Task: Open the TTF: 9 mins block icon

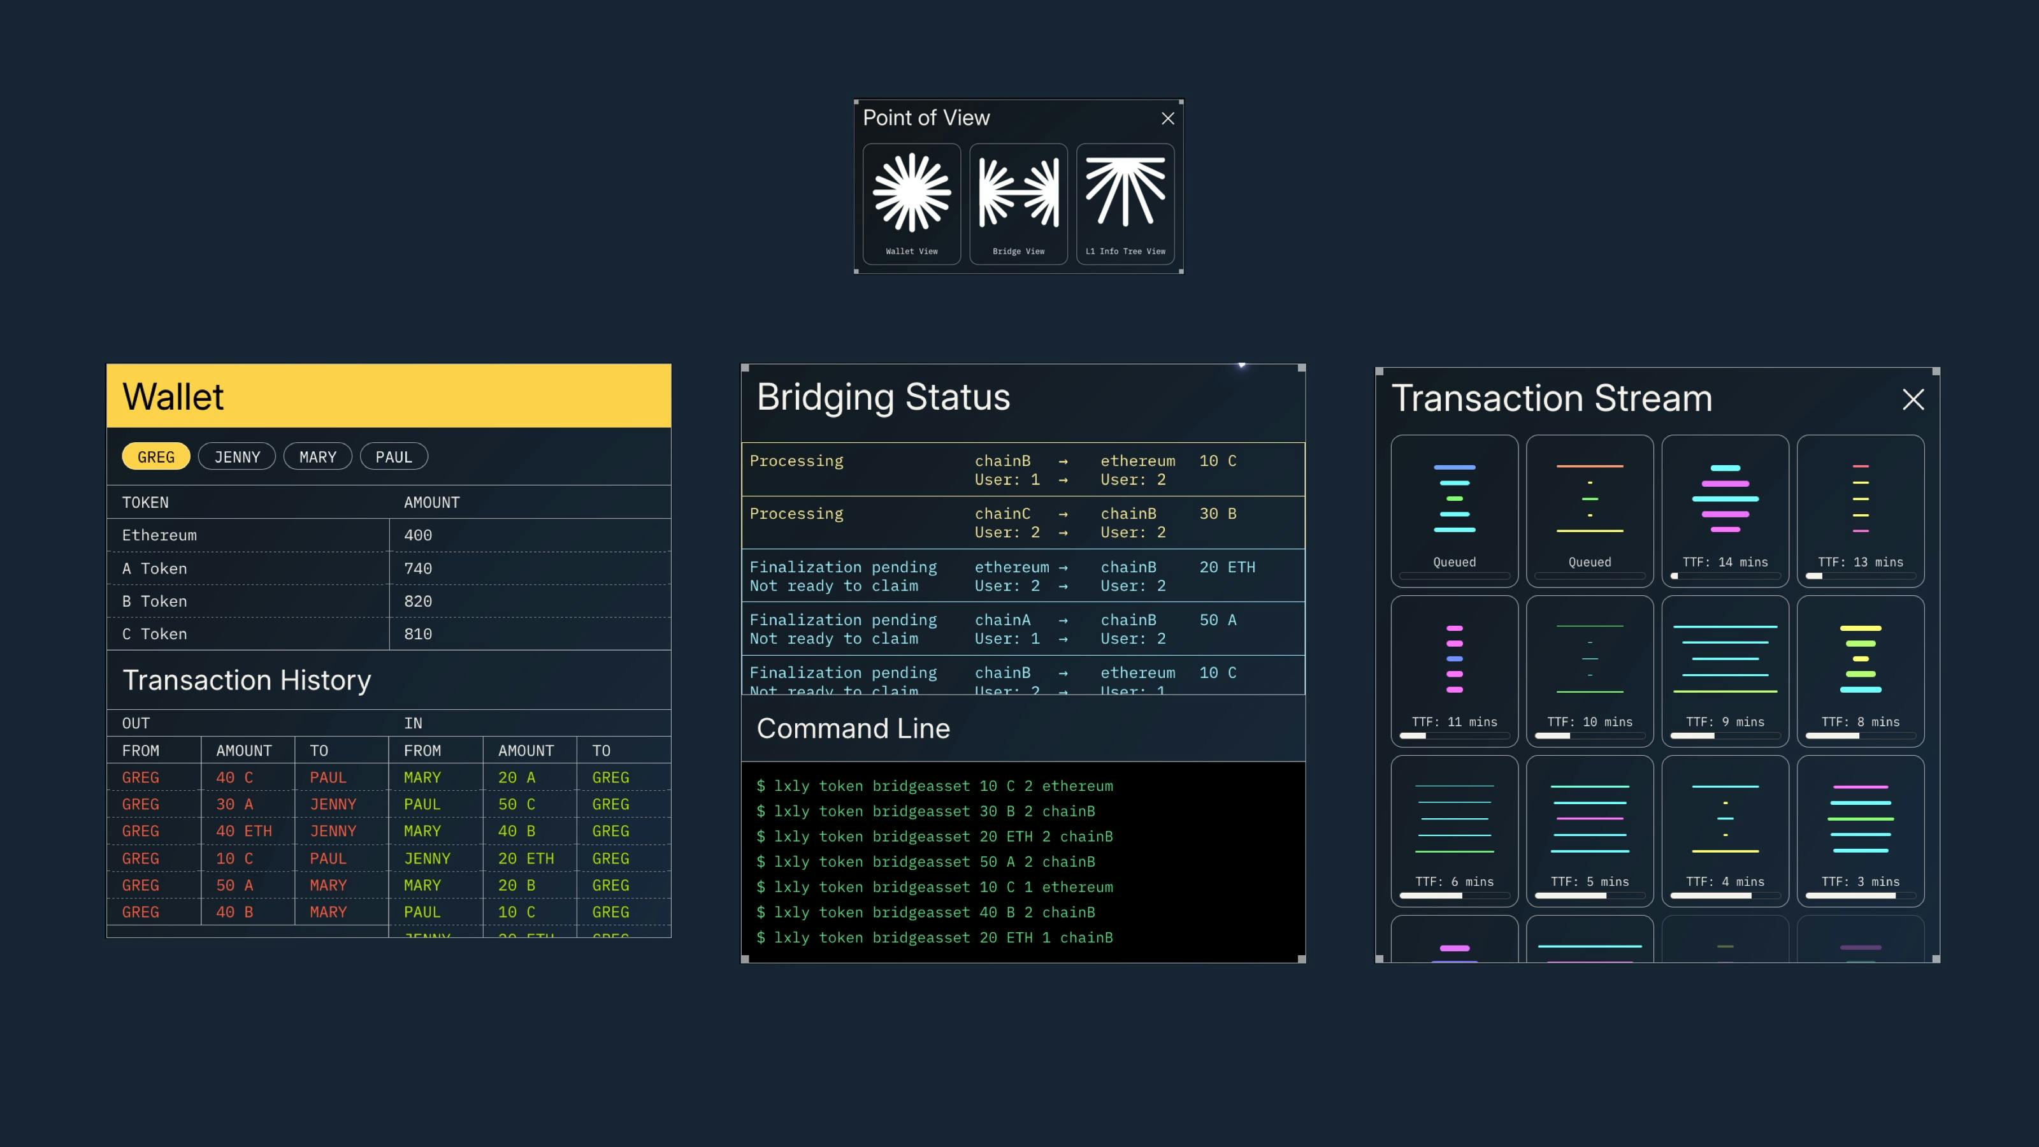Action: [1725, 659]
